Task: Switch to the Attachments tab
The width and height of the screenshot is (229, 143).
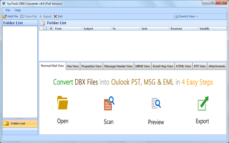Action: [217, 66]
